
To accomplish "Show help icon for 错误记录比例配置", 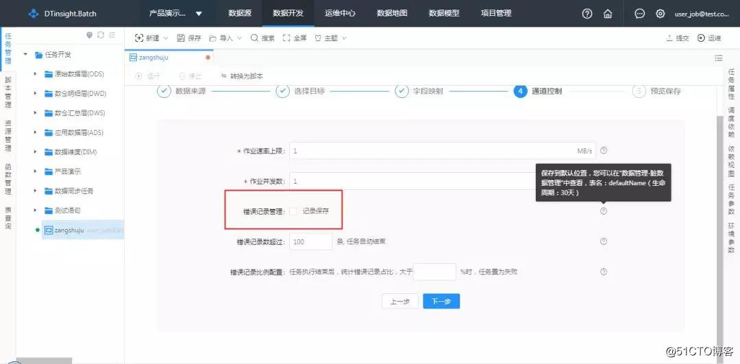I will pos(604,272).
